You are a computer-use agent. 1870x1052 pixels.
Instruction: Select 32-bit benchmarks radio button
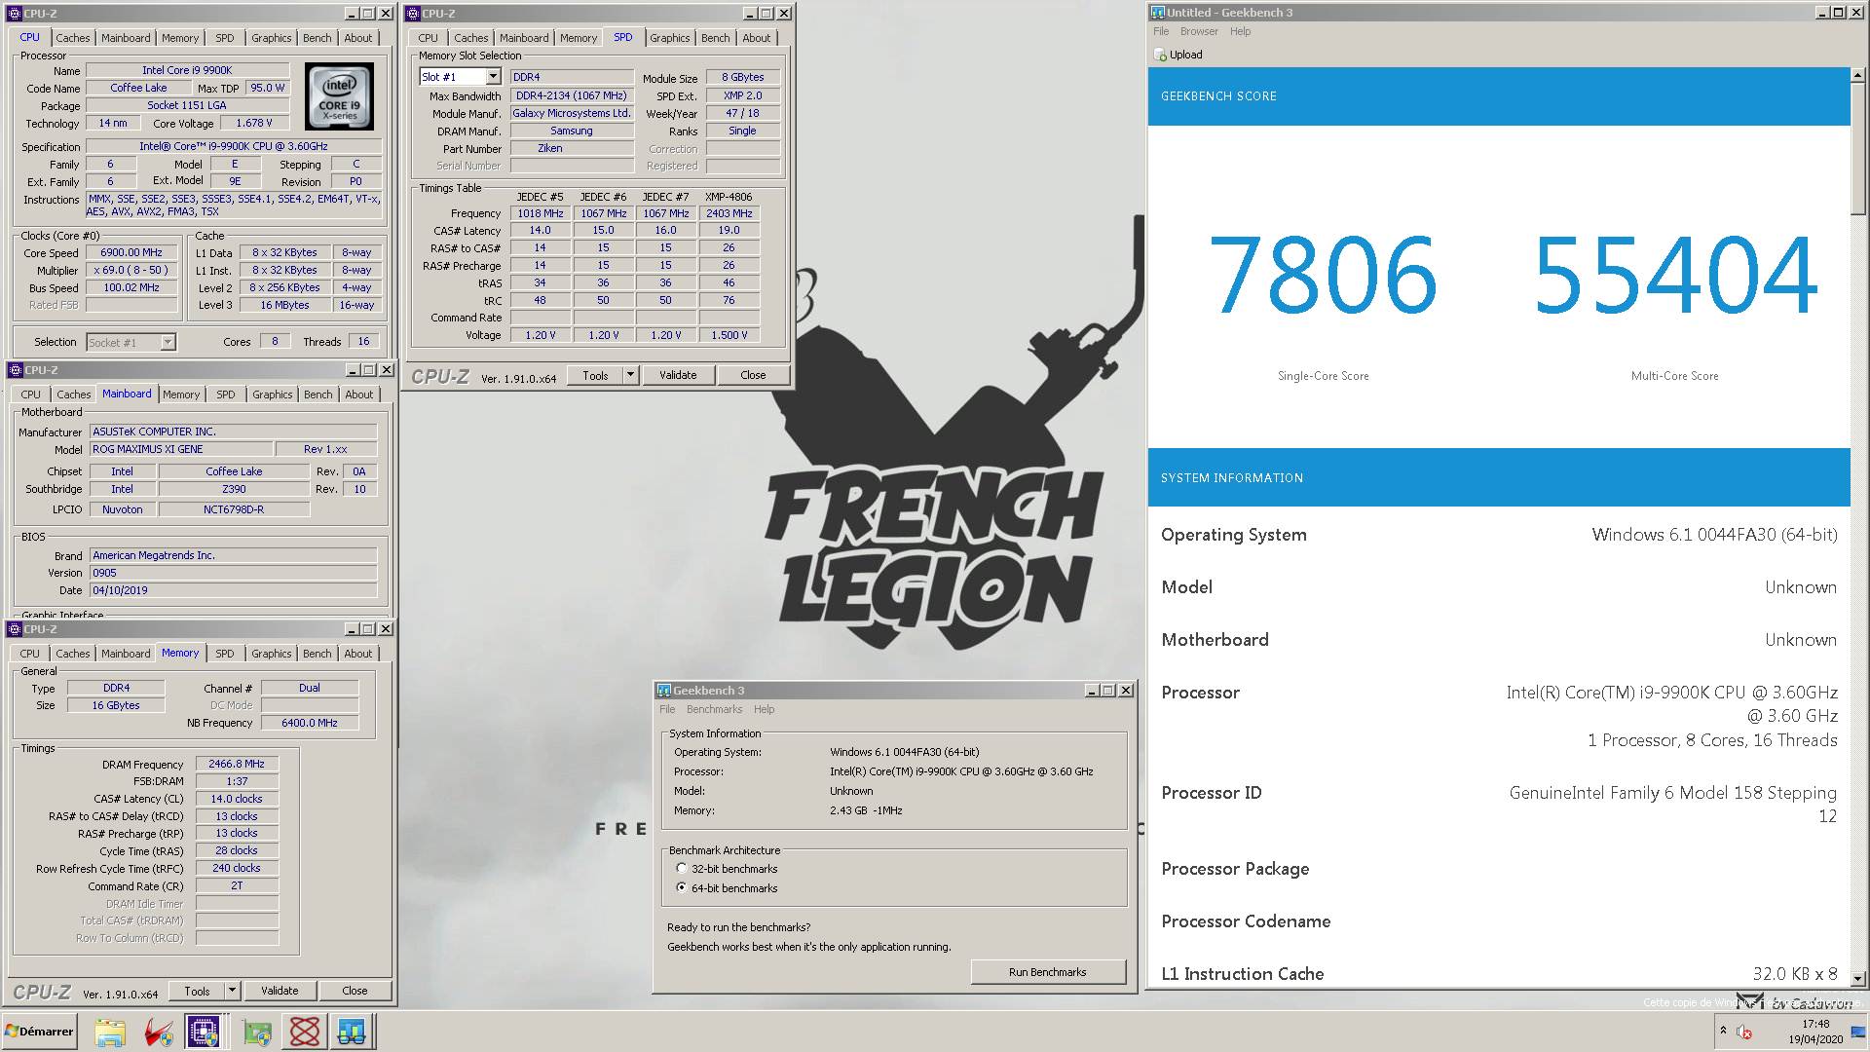click(682, 868)
